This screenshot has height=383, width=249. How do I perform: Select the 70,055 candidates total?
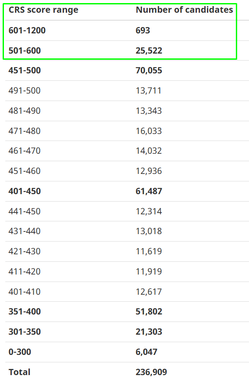click(x=149, y=71)
